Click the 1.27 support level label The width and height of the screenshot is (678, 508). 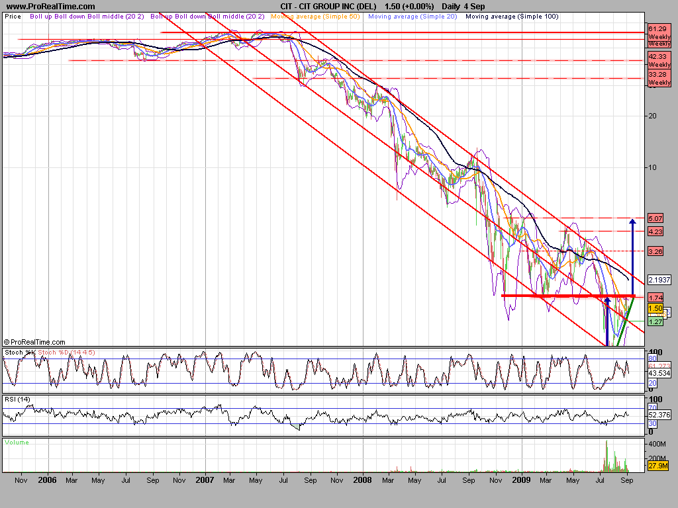coord(655,321)
